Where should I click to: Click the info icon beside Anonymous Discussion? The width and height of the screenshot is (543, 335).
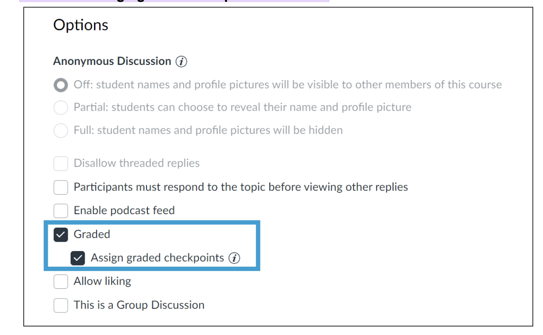click(x=181, y=61)
